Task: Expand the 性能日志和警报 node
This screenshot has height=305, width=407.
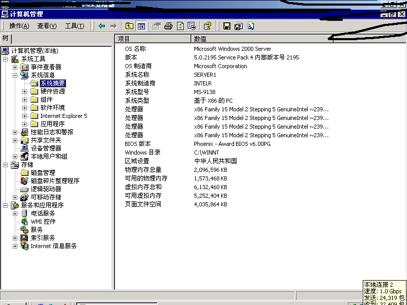Action: coord(15,132)
